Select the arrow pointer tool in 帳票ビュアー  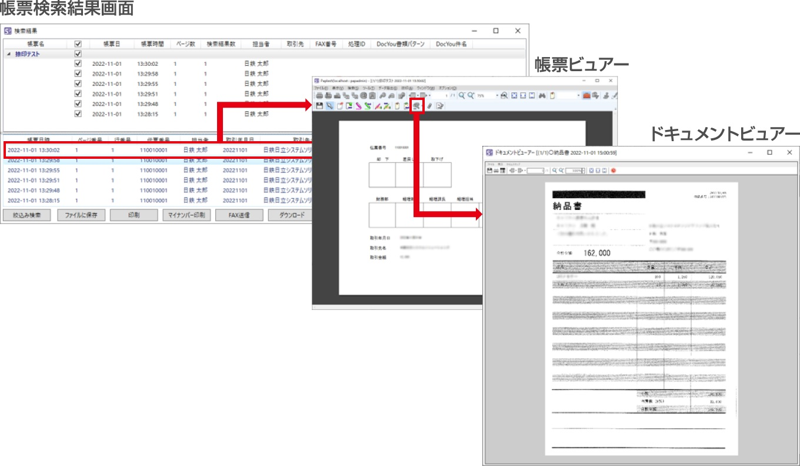coord(329,106)
